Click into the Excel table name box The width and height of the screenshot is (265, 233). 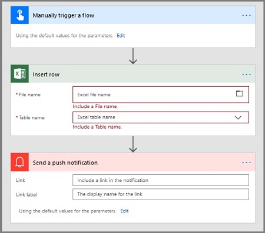click(x=161, y=117)
